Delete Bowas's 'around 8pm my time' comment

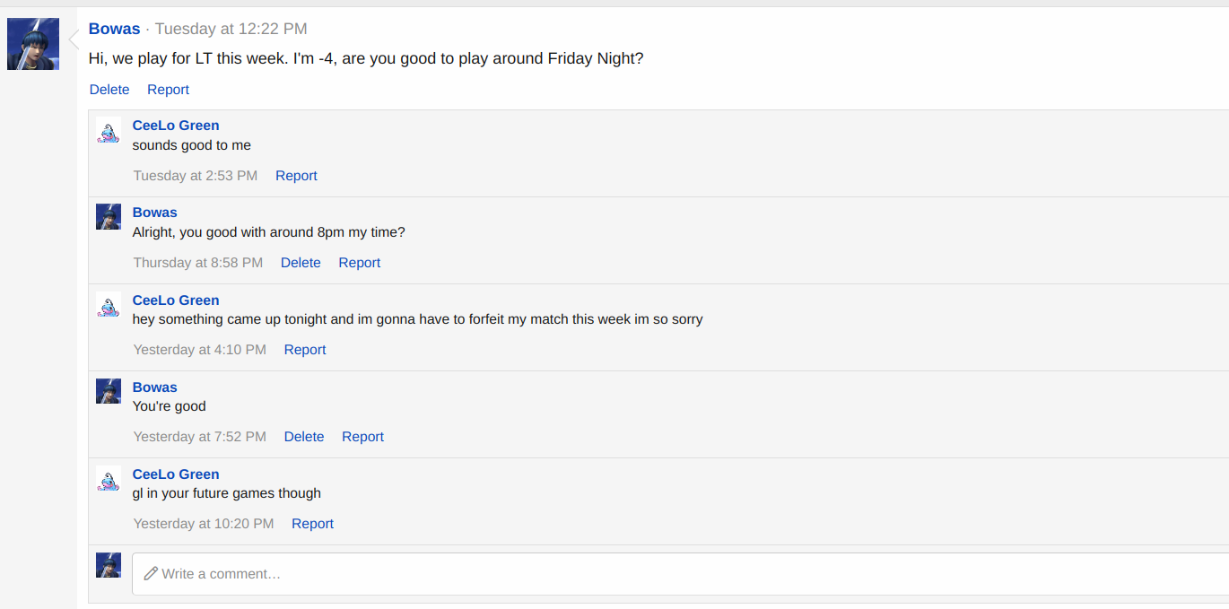coord(301,263)
